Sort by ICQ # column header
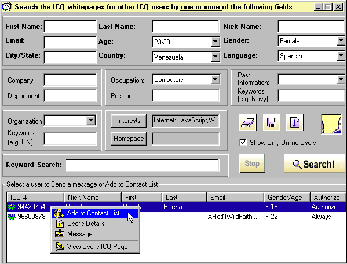This screenshot has width=347, height=264. point(35,197)
